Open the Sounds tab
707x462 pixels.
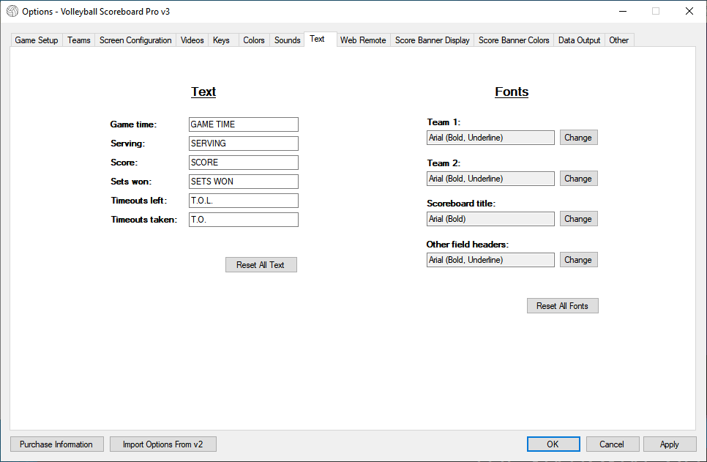[x=287, y=40]
